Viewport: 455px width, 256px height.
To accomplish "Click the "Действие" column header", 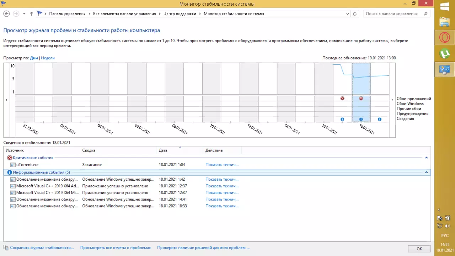I will click(223, 150).
